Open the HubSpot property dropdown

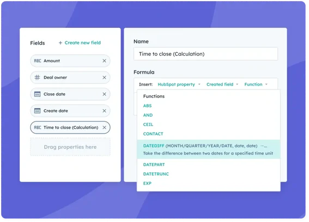point(179,85)
